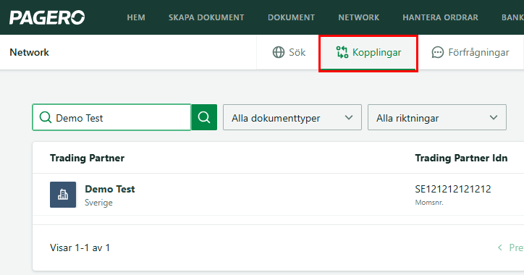Open the SKAPA DOKUMENT menu

(206, 17)
